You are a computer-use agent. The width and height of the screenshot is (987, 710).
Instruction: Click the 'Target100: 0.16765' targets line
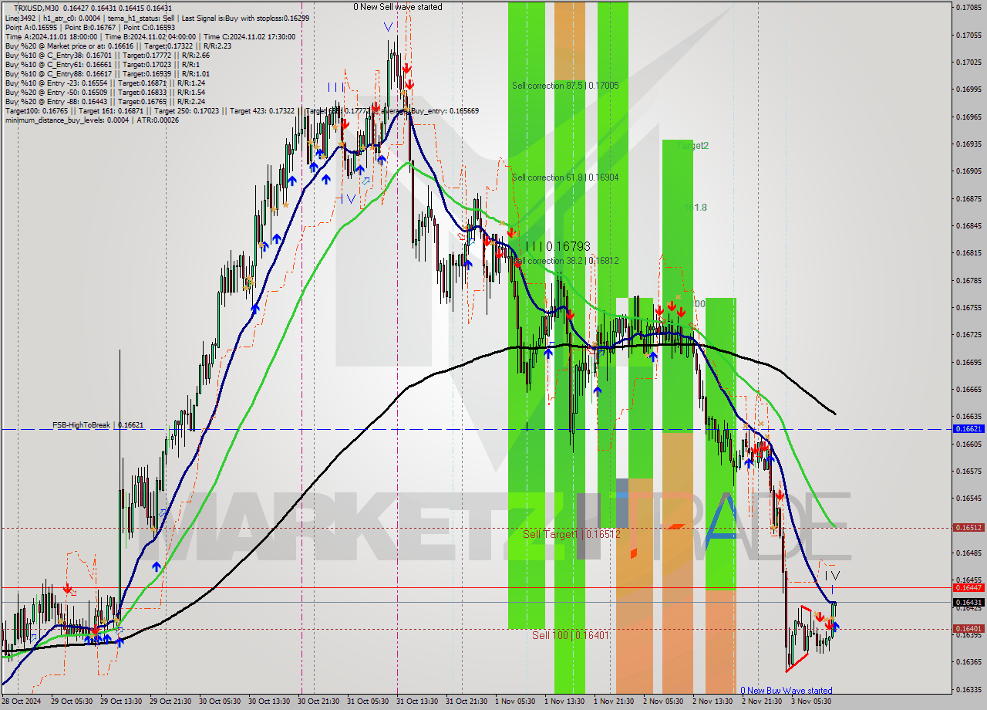(241, 110)
